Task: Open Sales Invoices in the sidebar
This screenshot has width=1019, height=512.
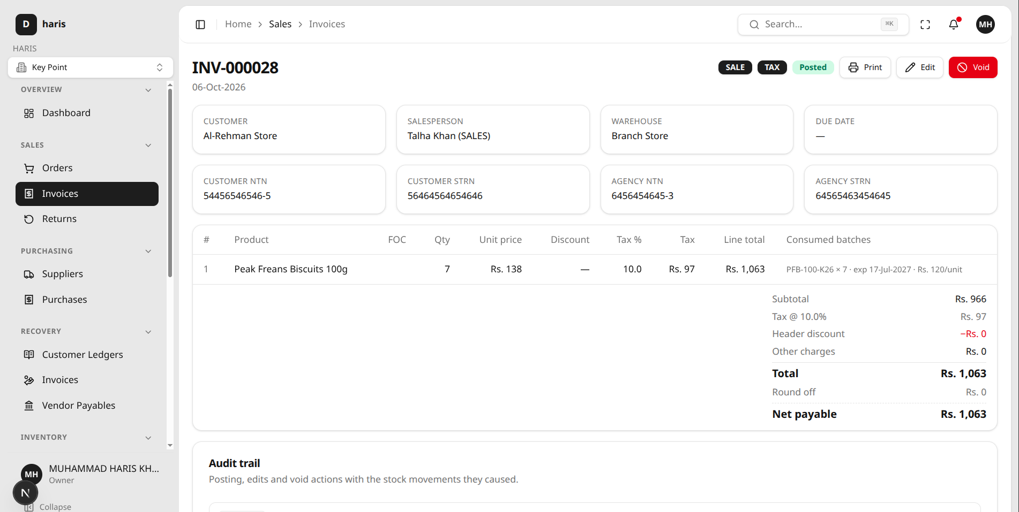Action: click(87, 194)
